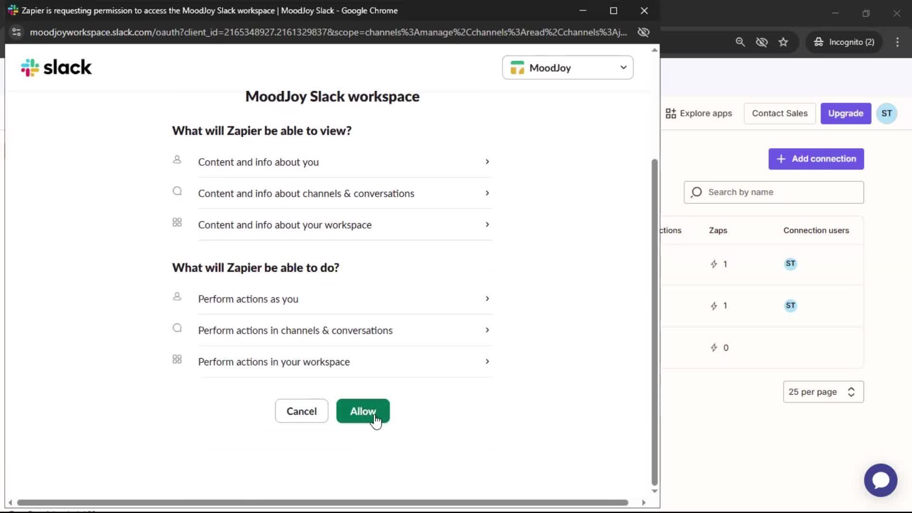
Task: Click the scroll-left arrow of popup horizontal scrollbar
Action: (x=10, y=503)
